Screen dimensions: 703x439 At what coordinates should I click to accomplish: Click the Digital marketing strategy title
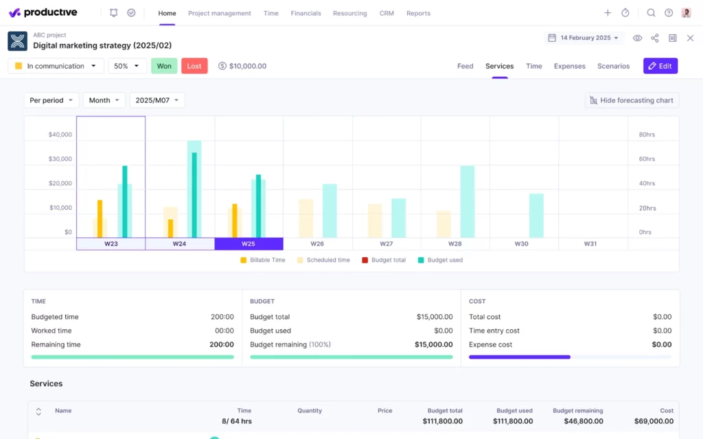[102, 45]
